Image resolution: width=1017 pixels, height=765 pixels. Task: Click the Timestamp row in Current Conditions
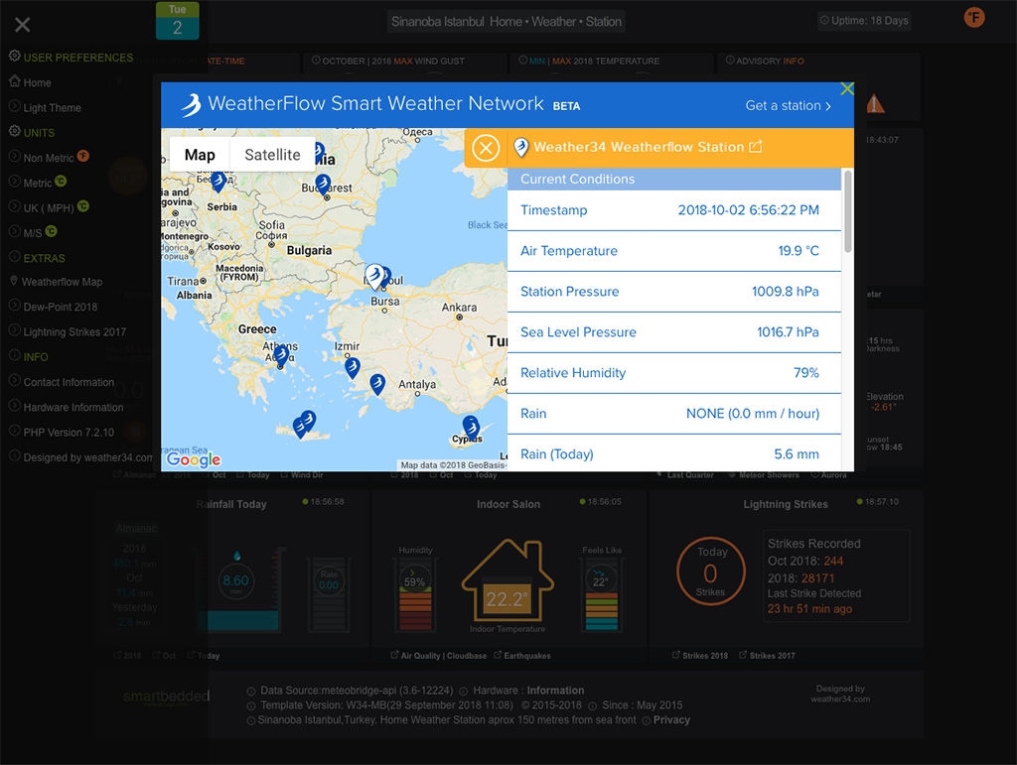(x=674, y=210)
